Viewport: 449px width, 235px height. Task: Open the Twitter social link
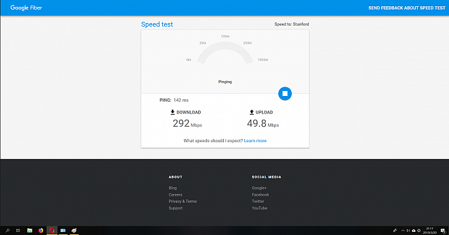(x=258, y=201)
